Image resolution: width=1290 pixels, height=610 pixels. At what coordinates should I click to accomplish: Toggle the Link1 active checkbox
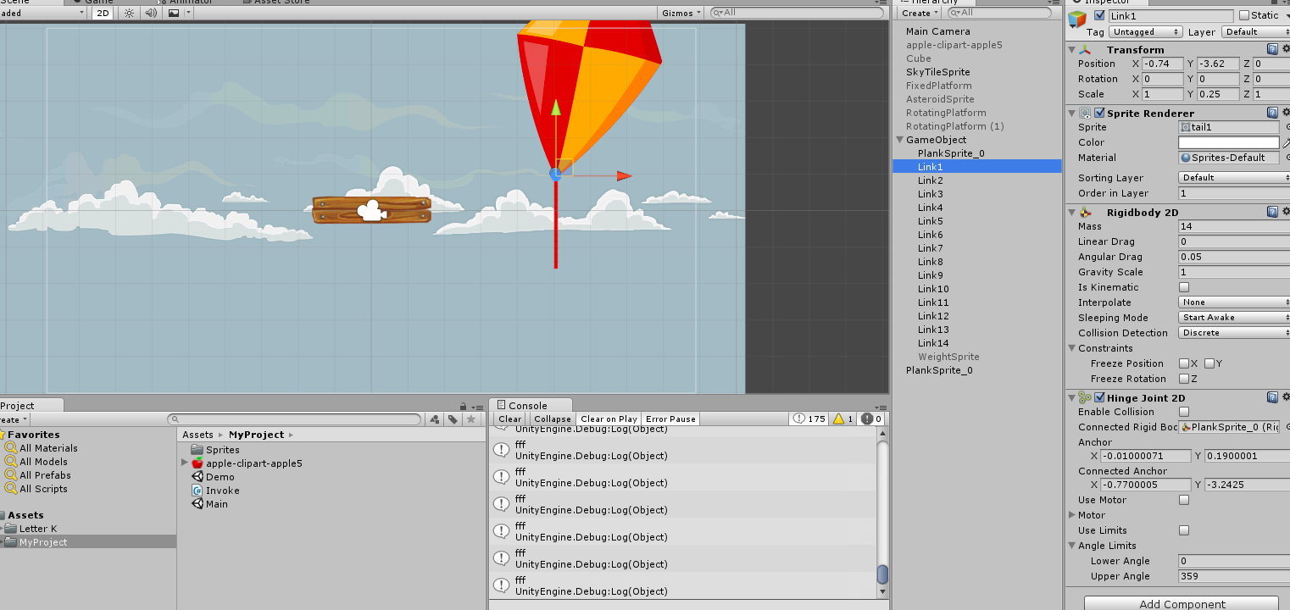pyautogui.click(x=1099, y=15)
